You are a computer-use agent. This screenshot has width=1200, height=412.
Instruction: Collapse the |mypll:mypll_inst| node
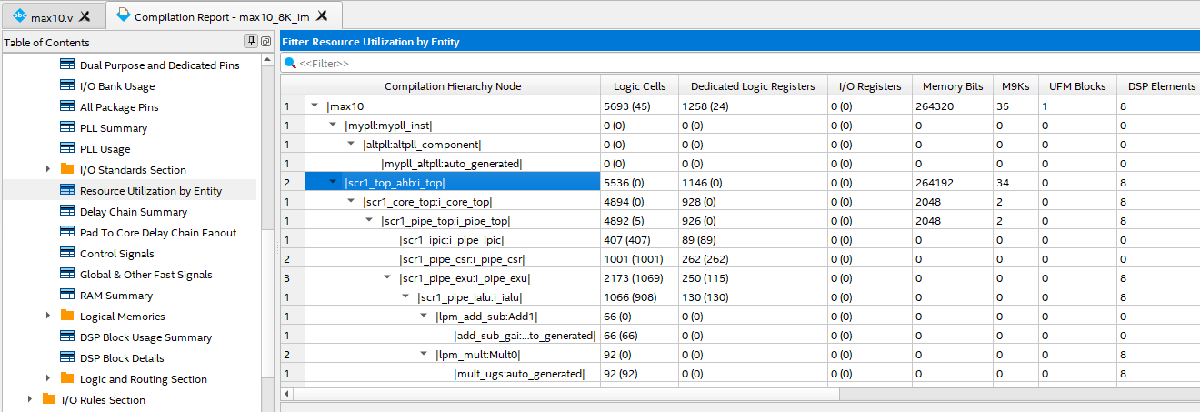[x=333, y=125]
